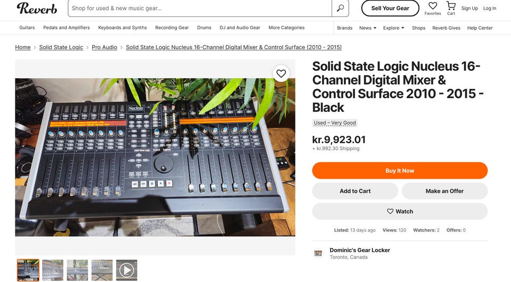Image resolution: width=511 pixels, height=282 pixels.
Task: Add the mixer to cart
Action: coord(355,191)
